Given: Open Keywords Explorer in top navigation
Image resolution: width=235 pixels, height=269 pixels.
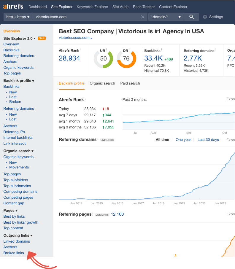Looking at the screenshot, I should 92,7.
